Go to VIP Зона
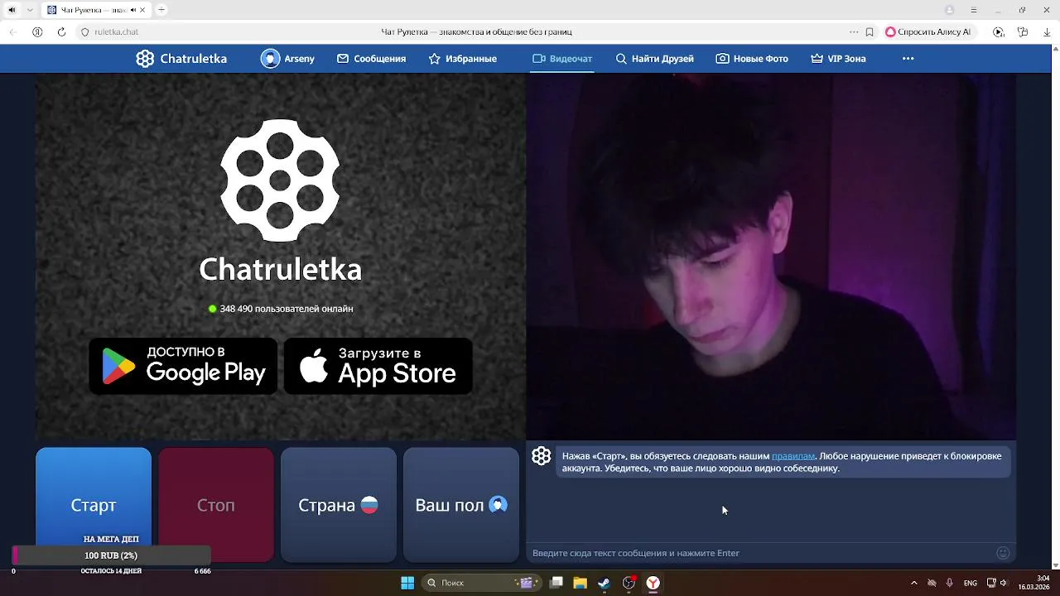Screen dimensions: 1060x596 (838, 59)
